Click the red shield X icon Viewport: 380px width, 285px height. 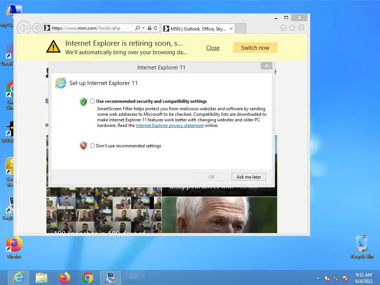point(83,145)
